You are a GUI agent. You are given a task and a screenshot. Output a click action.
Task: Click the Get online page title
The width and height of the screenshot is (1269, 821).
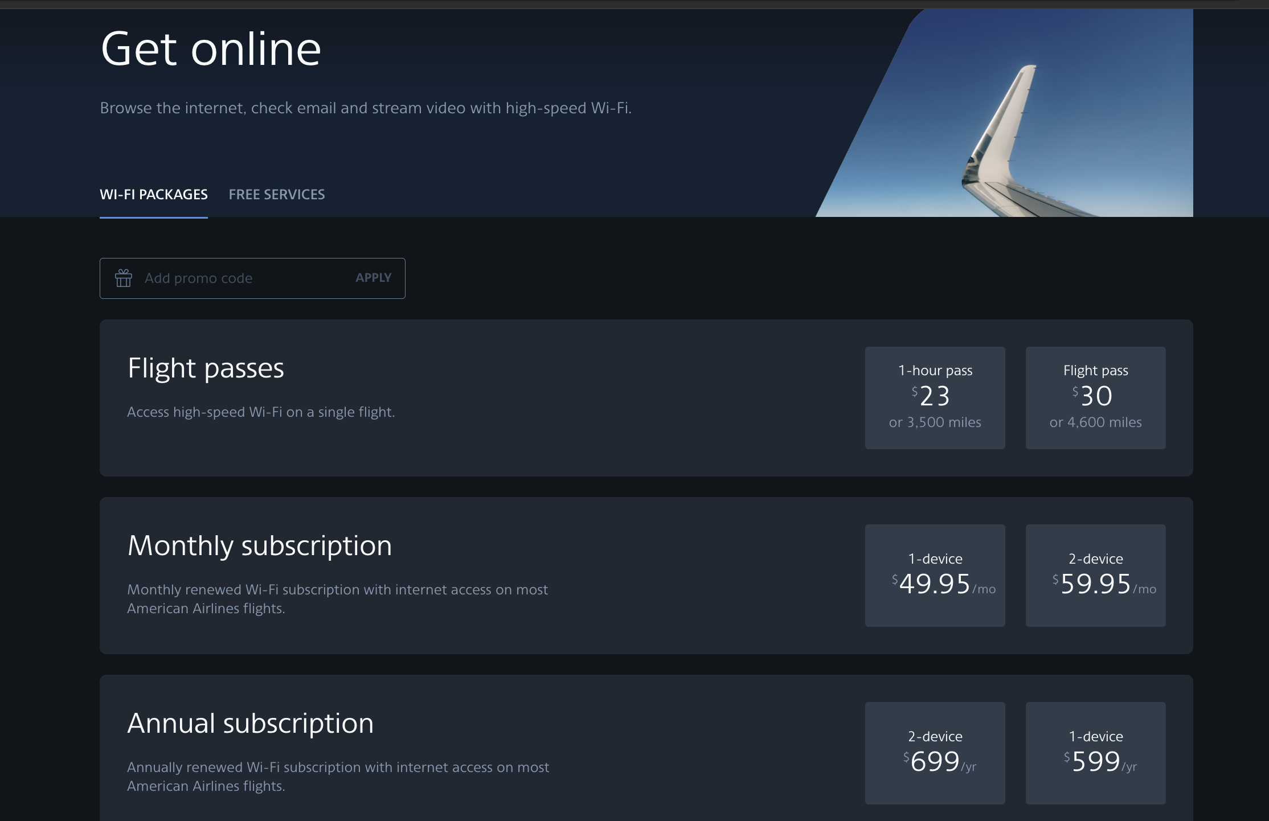tap(211, 49)
